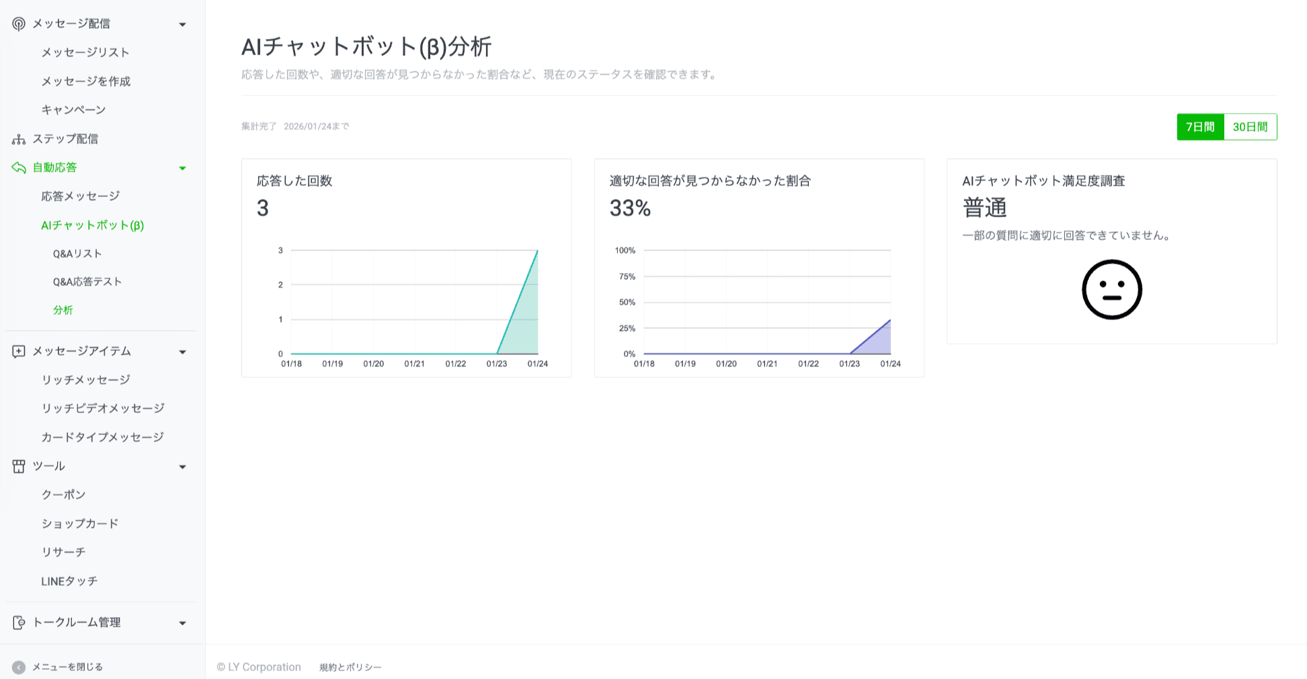The height and width of the screenshot is (679, 1307).
Task: Switch to the 7日間 period view
Action: click(x=1199, y=126)
